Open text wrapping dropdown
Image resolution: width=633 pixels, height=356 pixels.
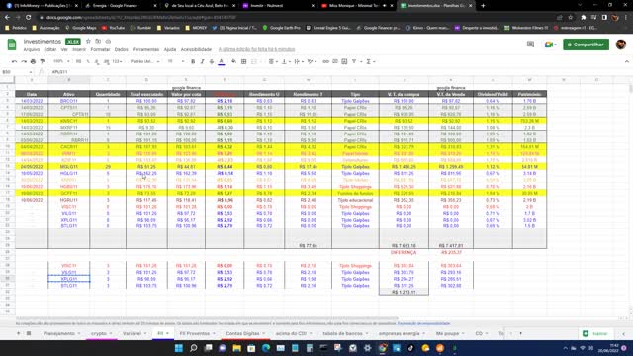[299, 61]
